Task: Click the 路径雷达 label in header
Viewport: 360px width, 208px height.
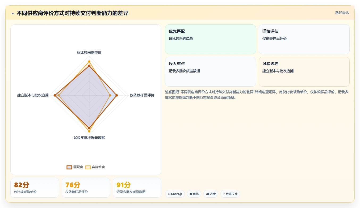Action: (342, 13)
